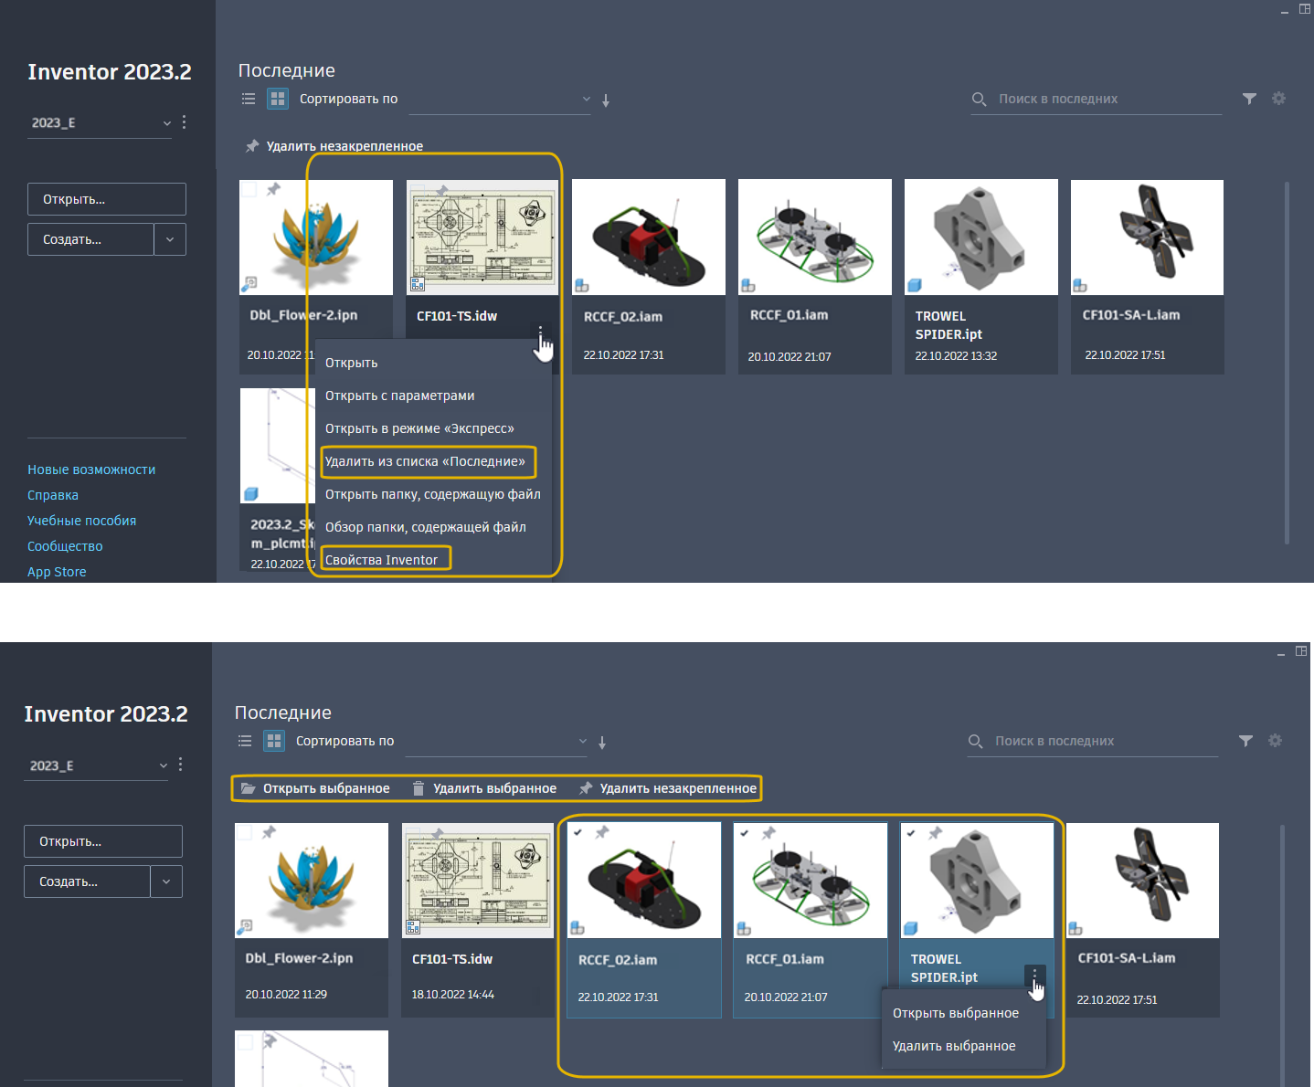
Task: Pin RCCF_02.iam in lower Inventor window
Action: coord(602,832)
